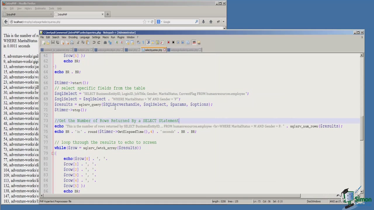374x210 pixels.
Task: Bookmark this page with Firefox star
Action: (144, 22)
